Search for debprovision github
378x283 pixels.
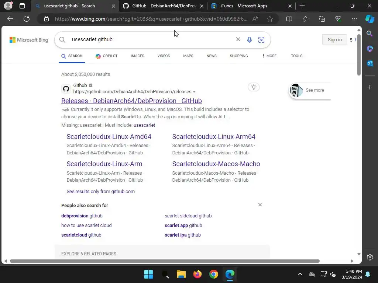[x=82, y=216]
